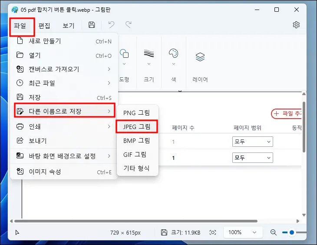This screenshot has width=317, height=245.
Task: Click the zoom slider handle
Action: pyautogui.click(x=292, y=232)
